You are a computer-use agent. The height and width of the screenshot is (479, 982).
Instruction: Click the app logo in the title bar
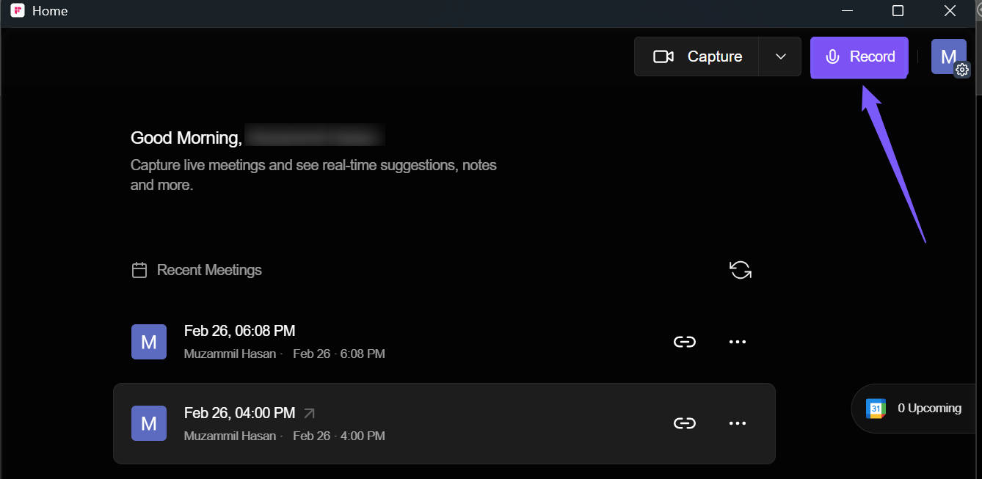(17, 11)
